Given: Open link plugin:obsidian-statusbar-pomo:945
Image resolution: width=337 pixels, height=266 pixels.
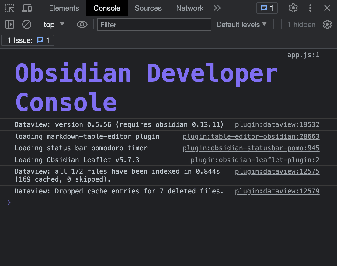Looking at the screenshot, I should (x=251, y=148).
